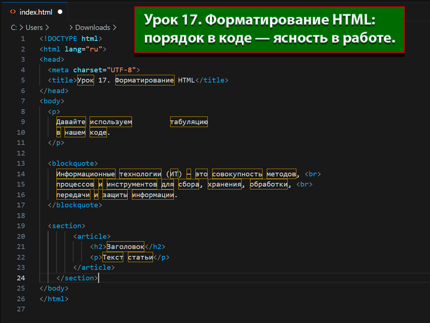Click the chevron after Downloads in breadcrumbs
Screen dimensions: 430x323
coord(115,27)
